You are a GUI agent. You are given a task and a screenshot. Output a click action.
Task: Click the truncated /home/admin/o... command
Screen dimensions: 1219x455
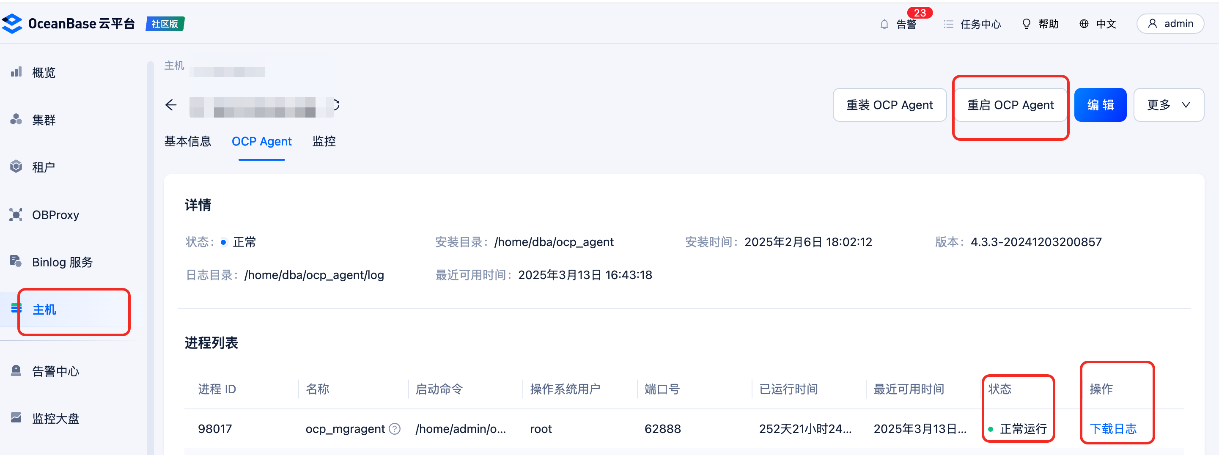click(461, 429)
